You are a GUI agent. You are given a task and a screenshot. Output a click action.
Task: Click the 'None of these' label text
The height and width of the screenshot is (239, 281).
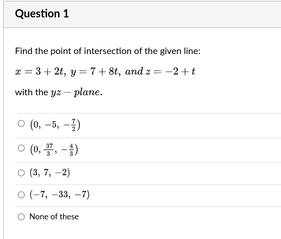pyautogui.click(x=54, y=217)
